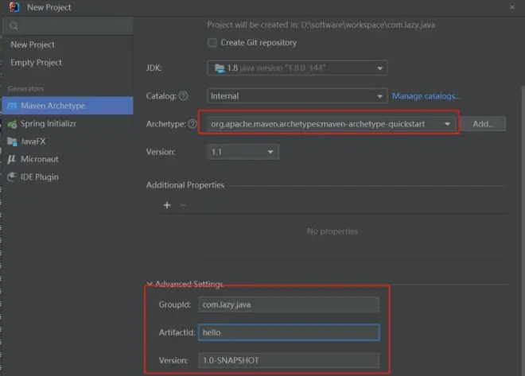Image resolution: width=525 pixels, height=376 pixels.
Task: Click the Micronaut icon in sidebar
Action: pyautogui.click(x=13, y=159)
